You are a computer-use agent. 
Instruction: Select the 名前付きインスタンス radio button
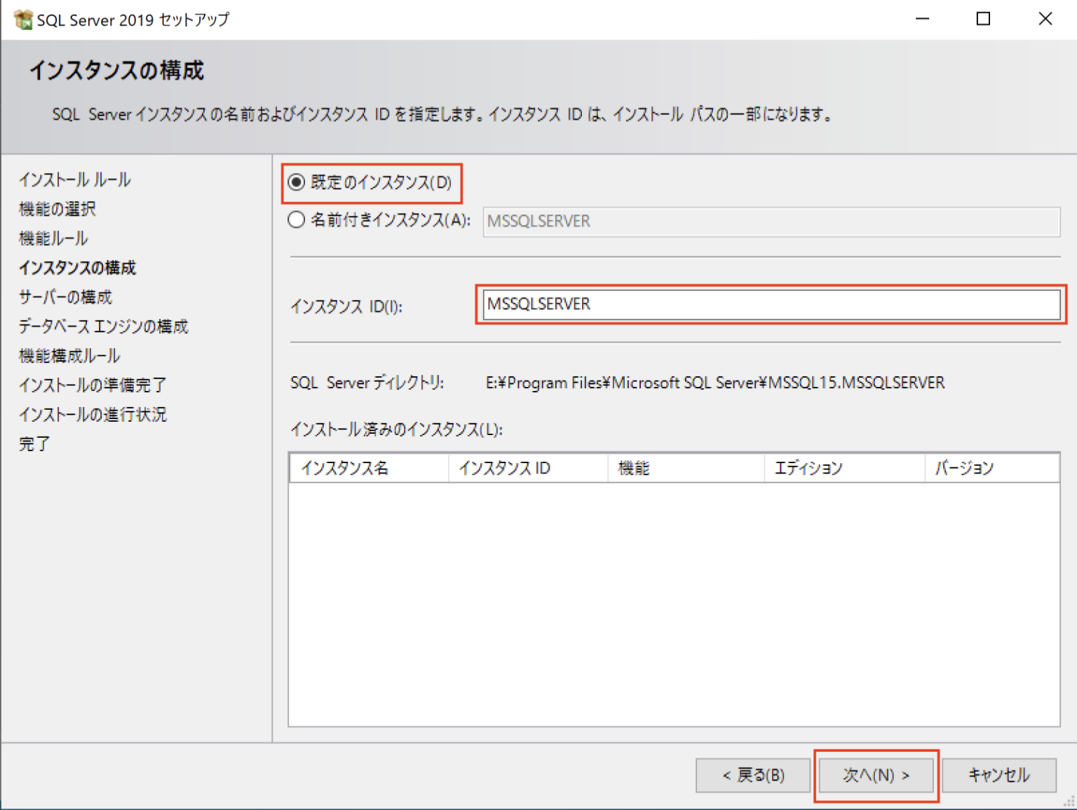point(296,220)
